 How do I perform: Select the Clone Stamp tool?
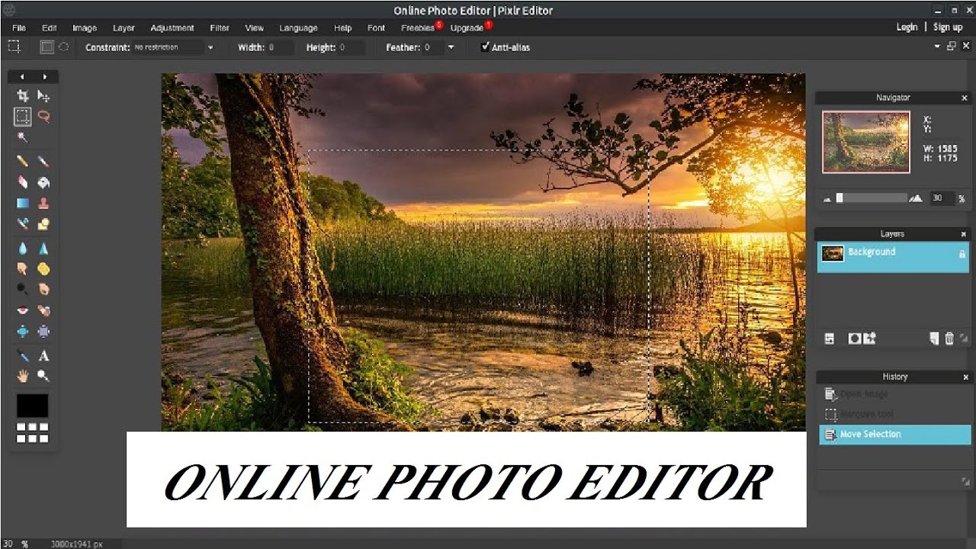click(x=43, y=203)
